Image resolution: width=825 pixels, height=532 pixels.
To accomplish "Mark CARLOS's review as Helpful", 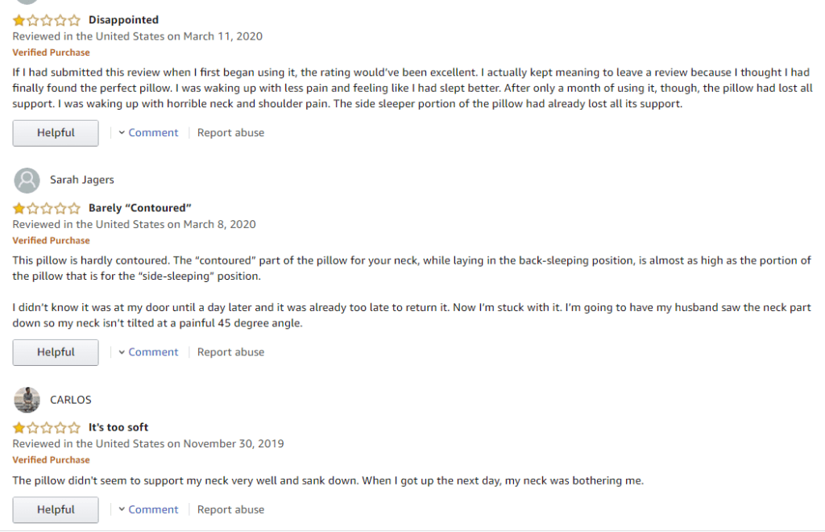I will pyautogui.click(x=56, y=510).
